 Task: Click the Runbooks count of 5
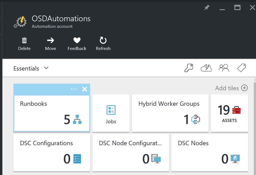[67, 120]
